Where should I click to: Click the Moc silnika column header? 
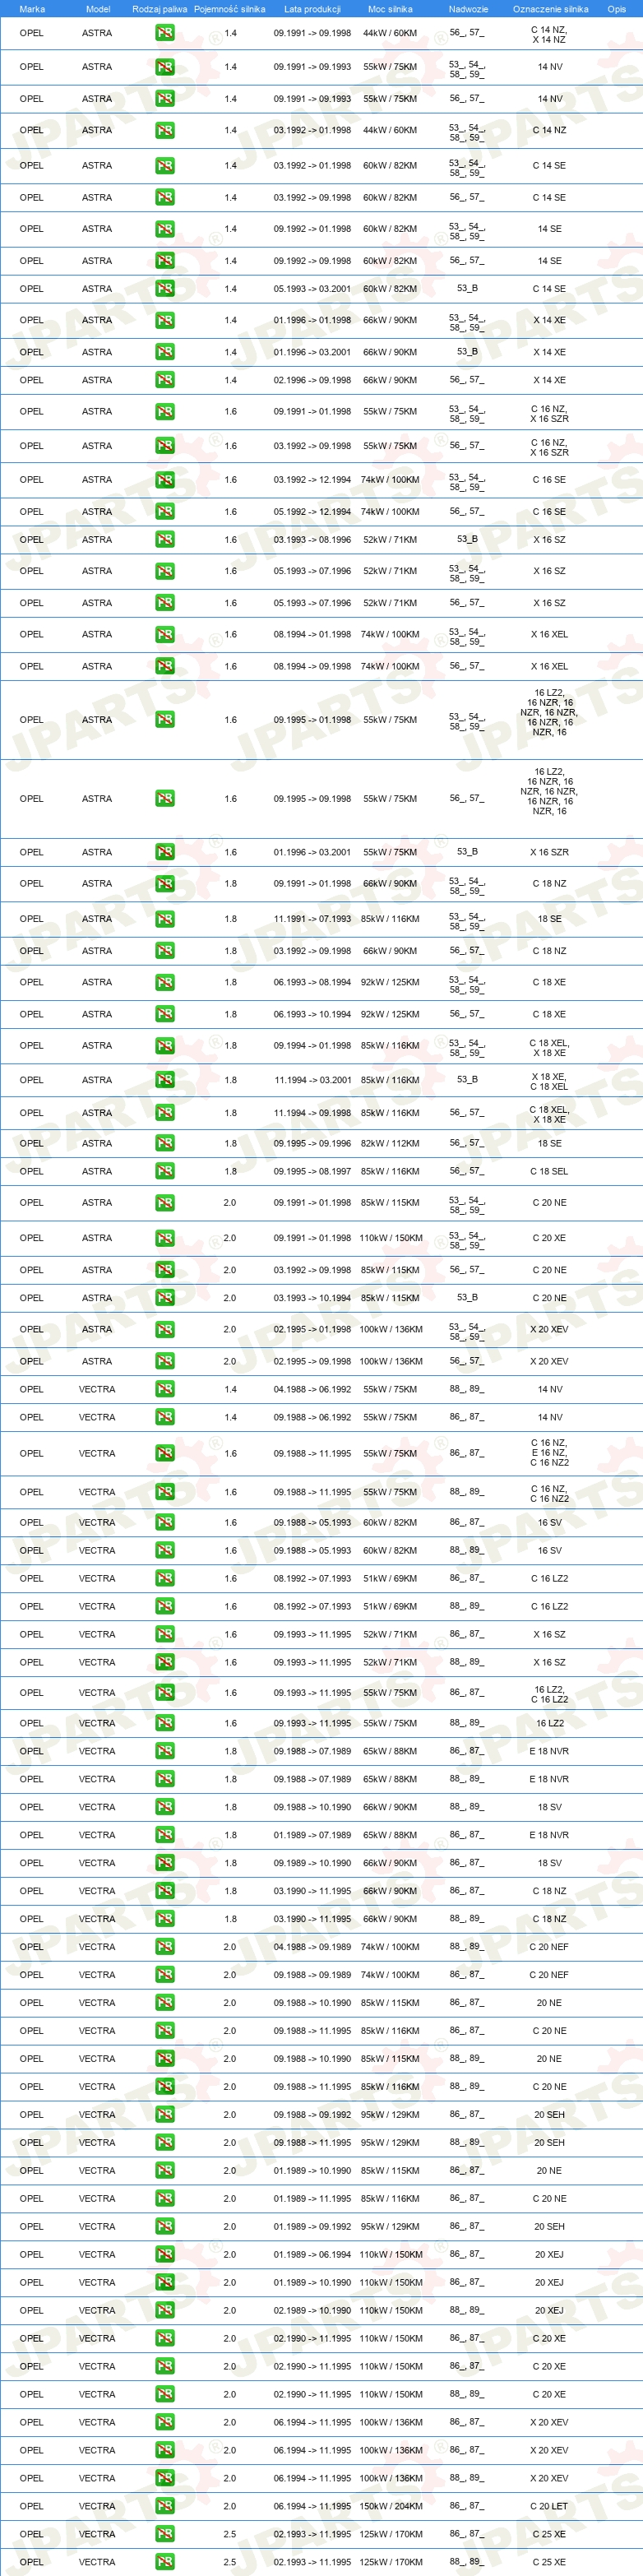[390, 9]
